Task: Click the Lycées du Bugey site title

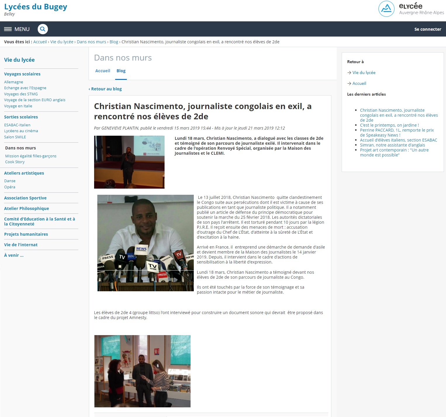Action: click(35, 7)
